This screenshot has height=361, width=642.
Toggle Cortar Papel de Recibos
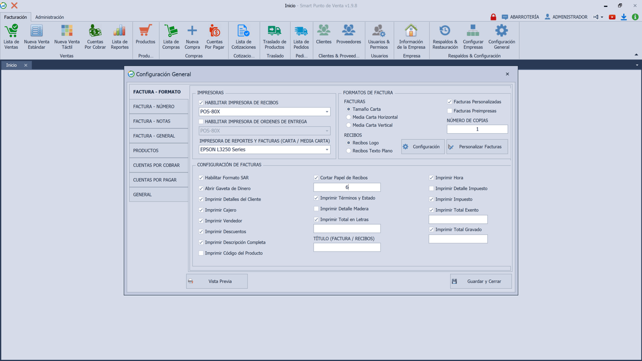point(316,178)
